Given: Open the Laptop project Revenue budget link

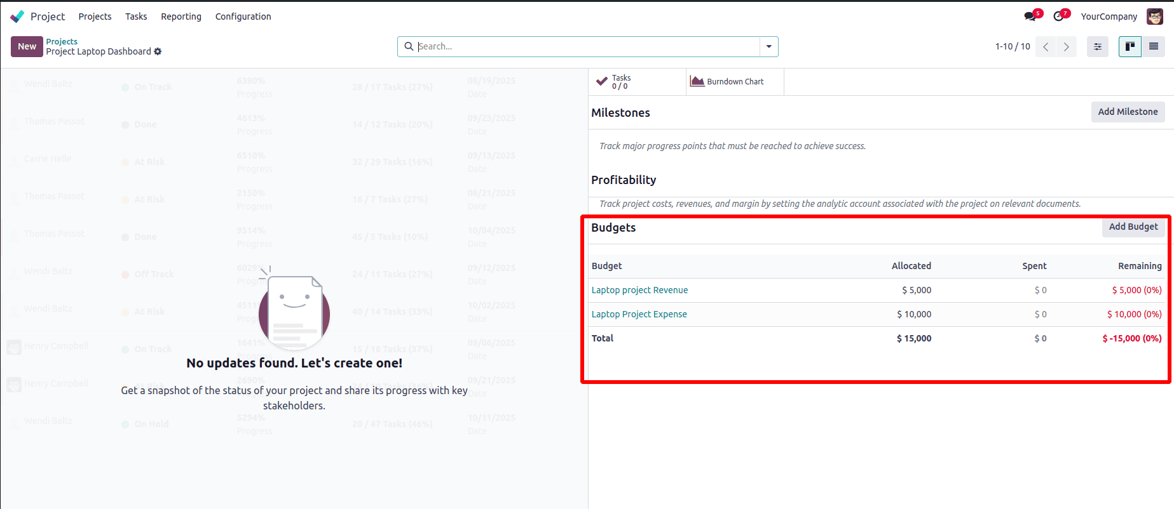Looking at the screenshot, I should pyautogui.click(x=639, y=290).
